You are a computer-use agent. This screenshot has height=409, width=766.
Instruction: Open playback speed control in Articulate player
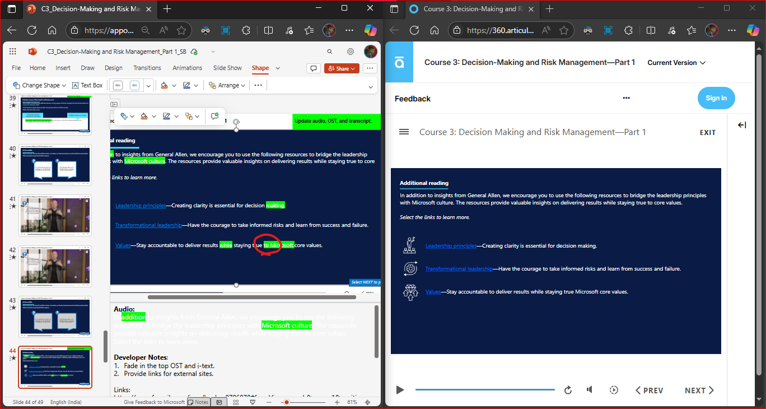coord(614,390)
